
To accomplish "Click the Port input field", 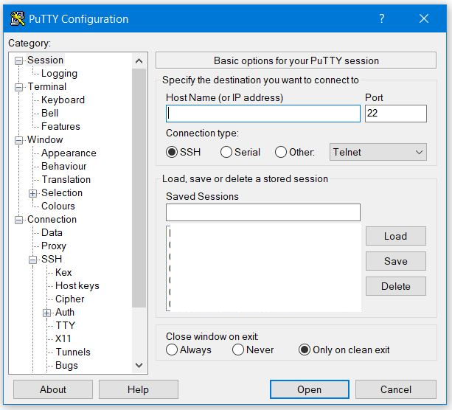I will pos(395,114).
